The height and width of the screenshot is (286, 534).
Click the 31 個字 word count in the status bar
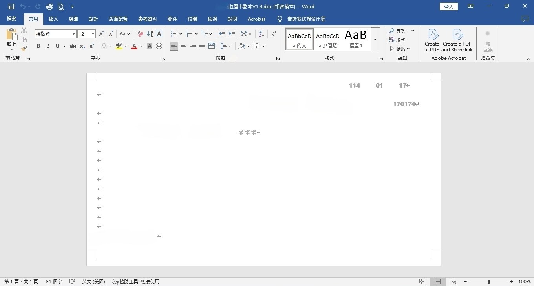pos(54,282)
